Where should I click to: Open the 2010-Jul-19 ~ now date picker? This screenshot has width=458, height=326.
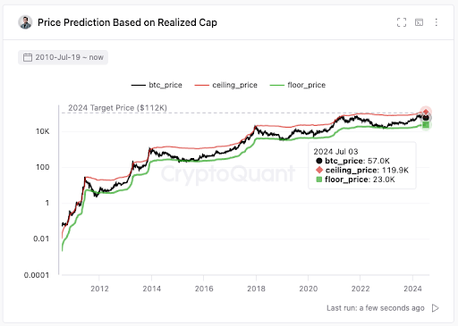[x=63, y=57]
